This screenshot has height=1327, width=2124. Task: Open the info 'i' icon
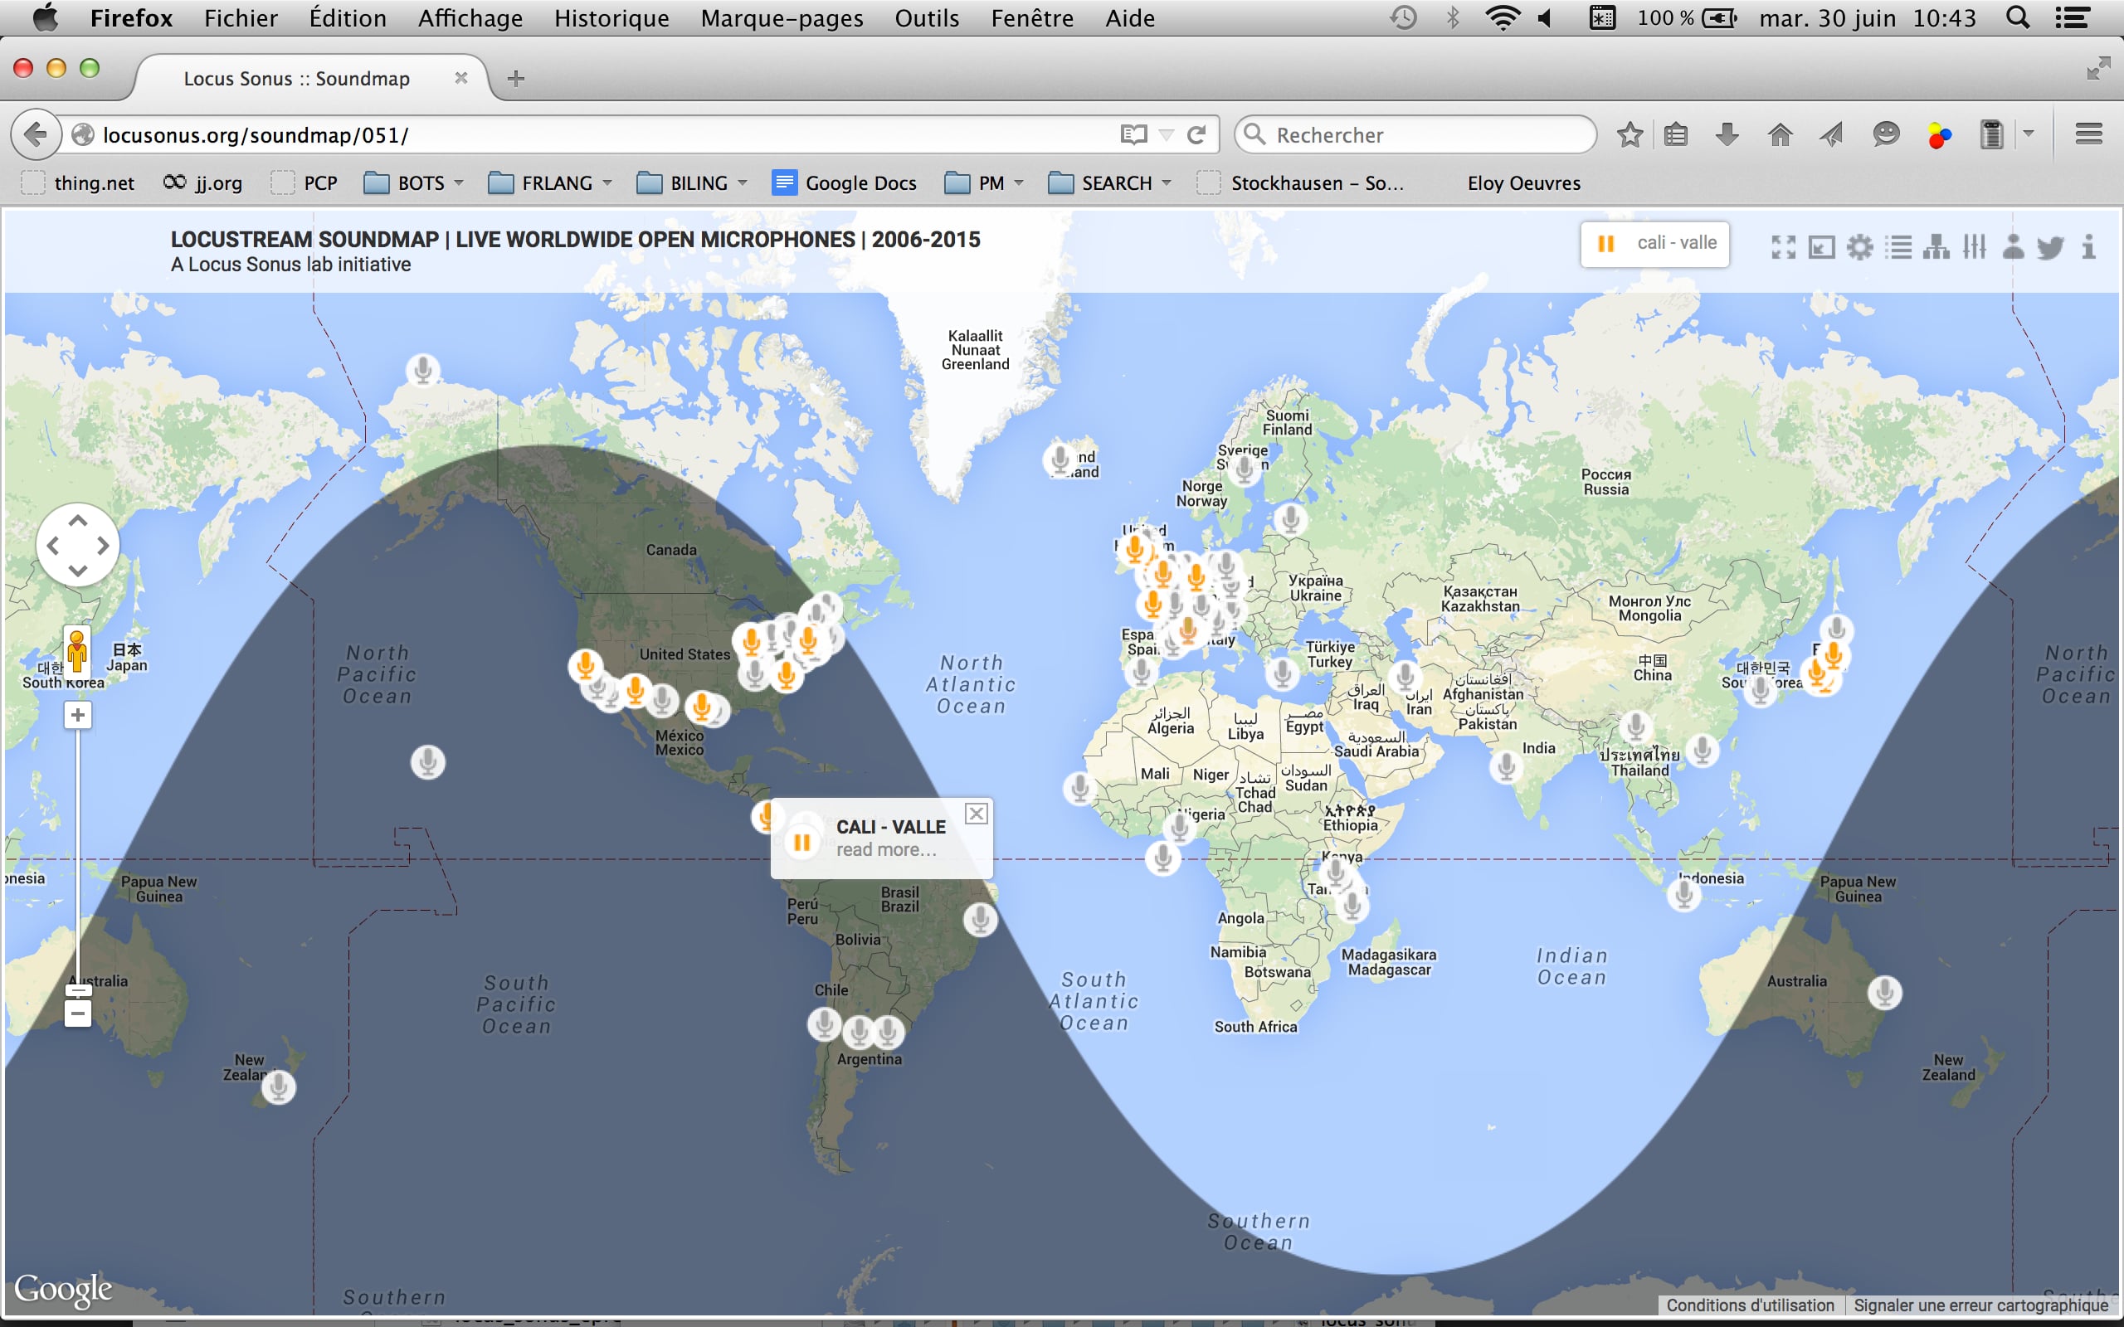[2089, 246]
